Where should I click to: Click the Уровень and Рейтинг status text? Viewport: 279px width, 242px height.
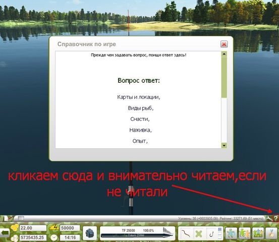click(220, 218)
